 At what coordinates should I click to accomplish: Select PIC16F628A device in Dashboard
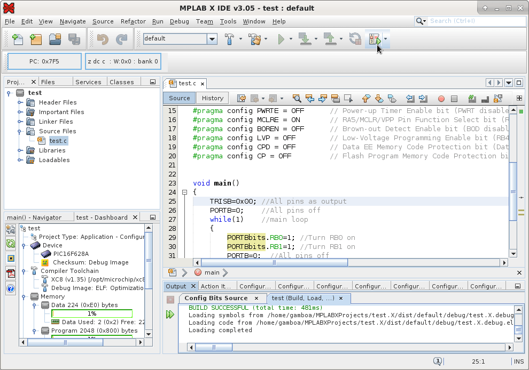71,254
